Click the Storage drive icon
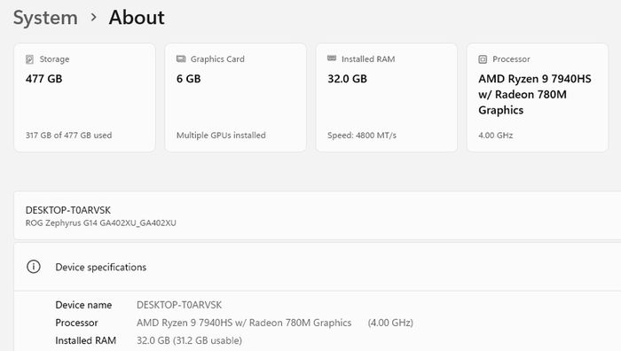This screenshot has height=351, width=621. [x=29, y=59]
